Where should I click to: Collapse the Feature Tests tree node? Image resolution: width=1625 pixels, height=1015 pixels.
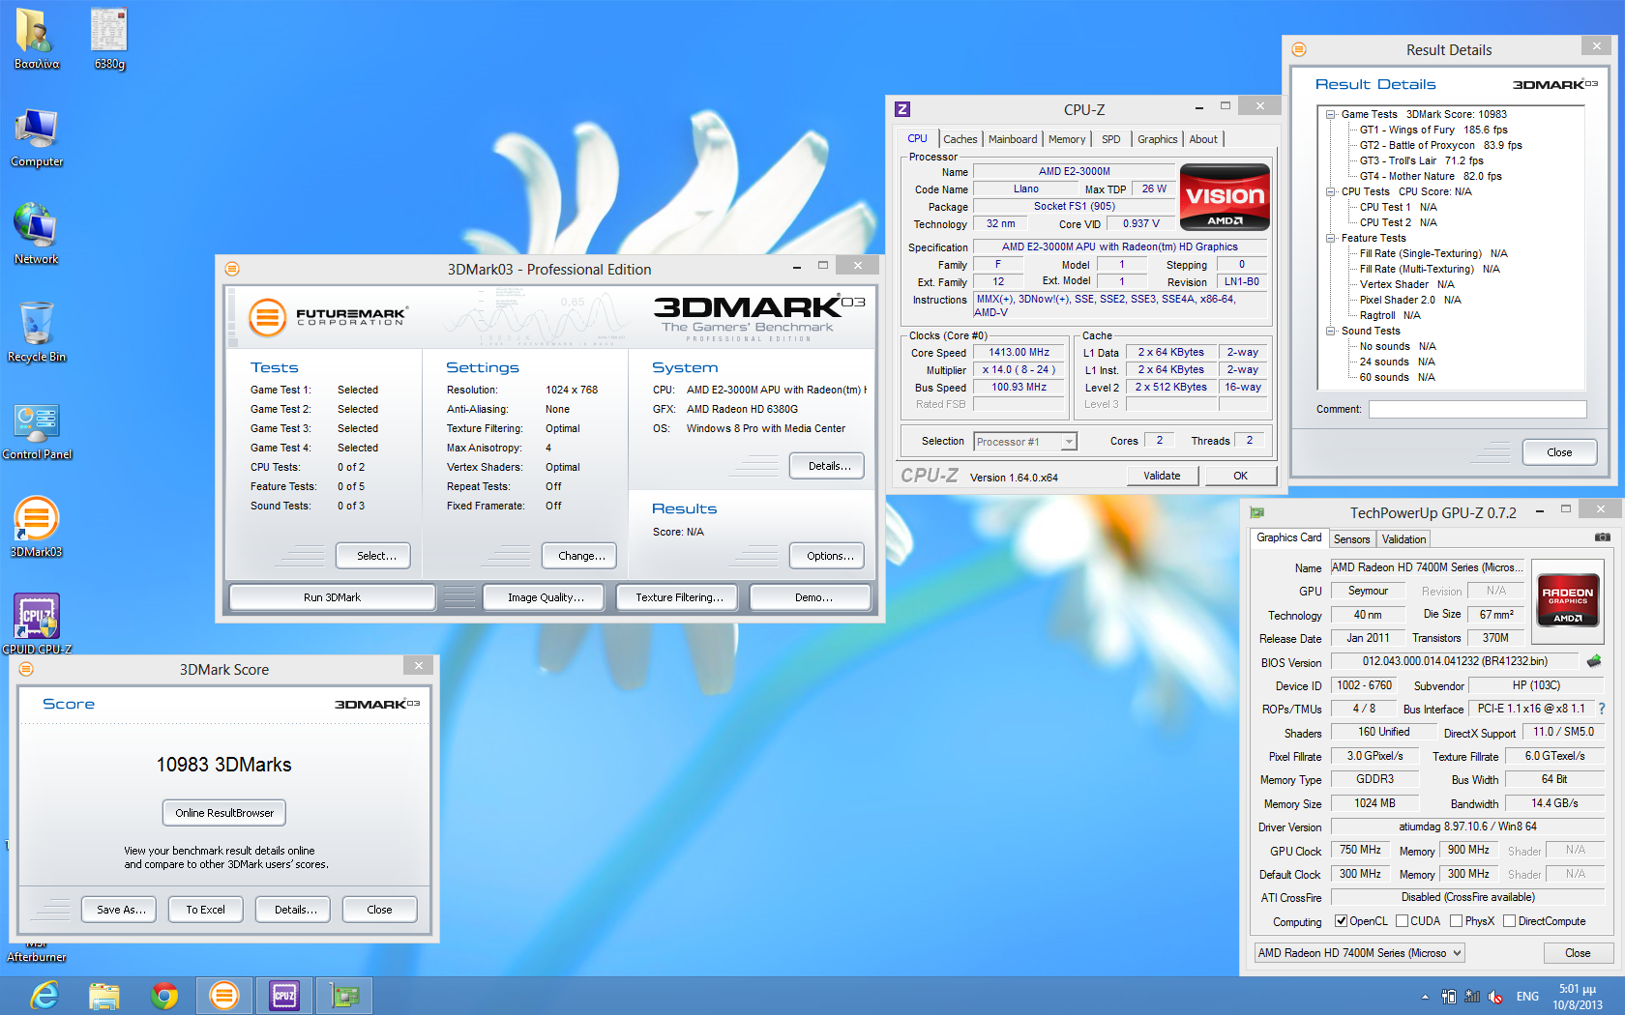click(1331, 238)
